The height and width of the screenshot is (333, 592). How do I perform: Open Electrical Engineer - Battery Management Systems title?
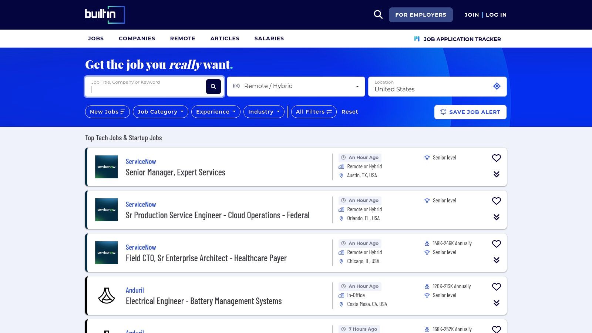(x=204, y=301)
